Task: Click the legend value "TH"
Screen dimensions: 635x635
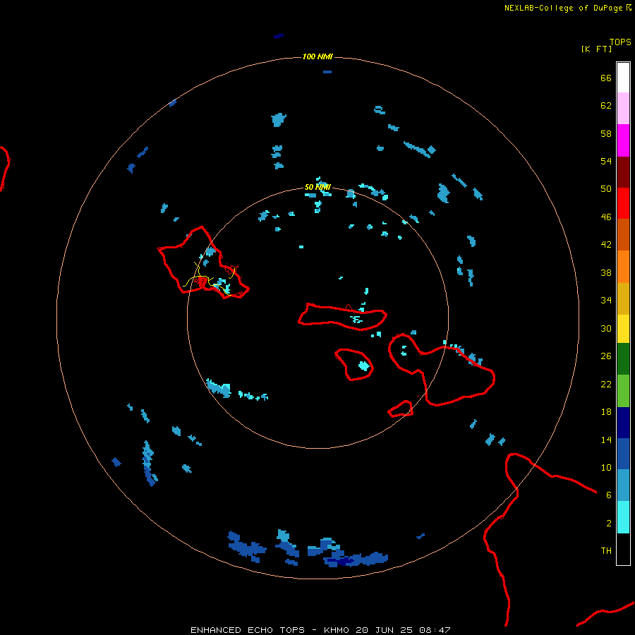Action: tap(606, 550)
